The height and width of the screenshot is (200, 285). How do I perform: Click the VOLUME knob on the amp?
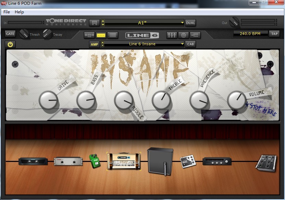[x=237, y=100]
